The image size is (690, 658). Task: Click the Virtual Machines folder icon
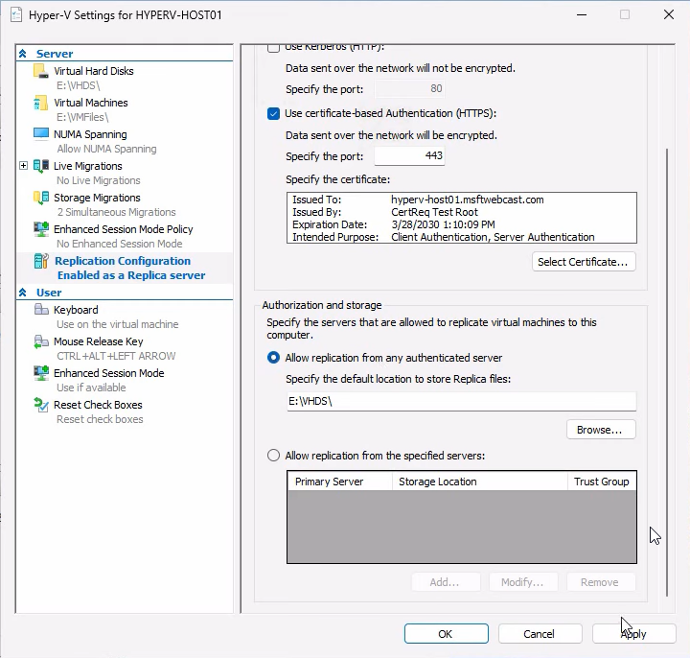tap(41, 103)
